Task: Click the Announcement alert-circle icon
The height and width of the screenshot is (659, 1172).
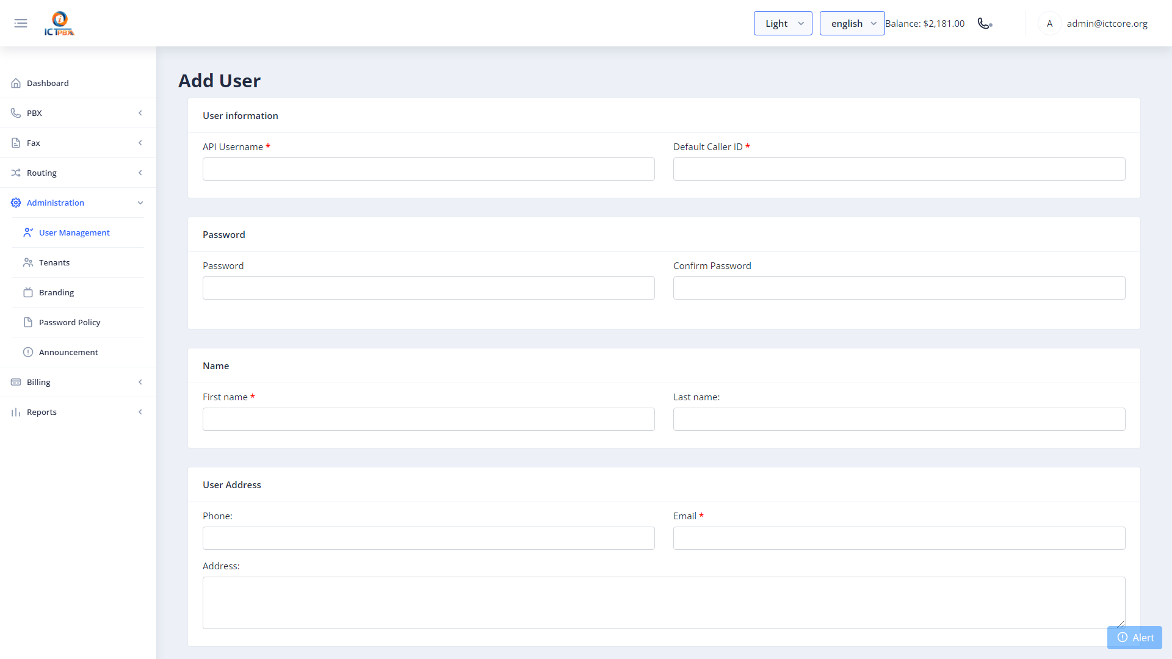Action: coord(28,352)
